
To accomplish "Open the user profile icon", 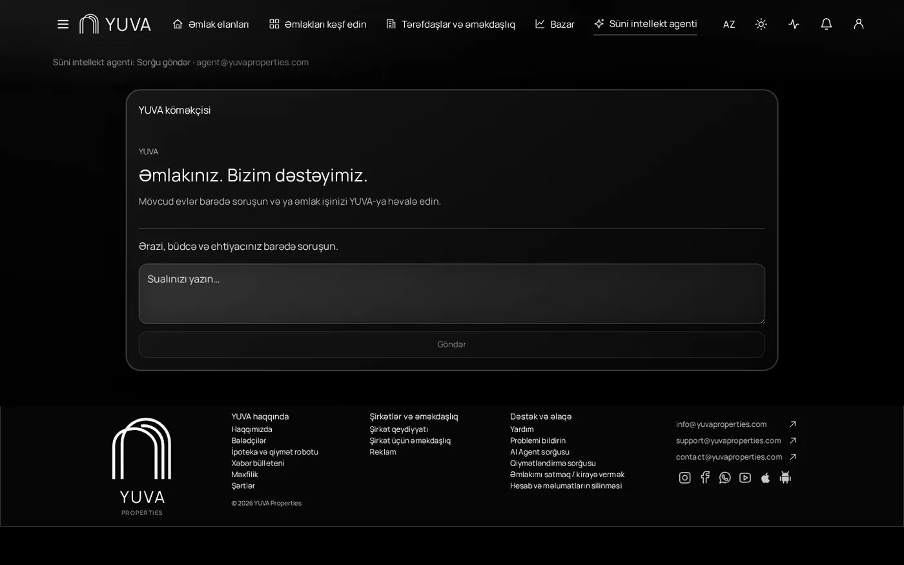I will click(858, 24).
